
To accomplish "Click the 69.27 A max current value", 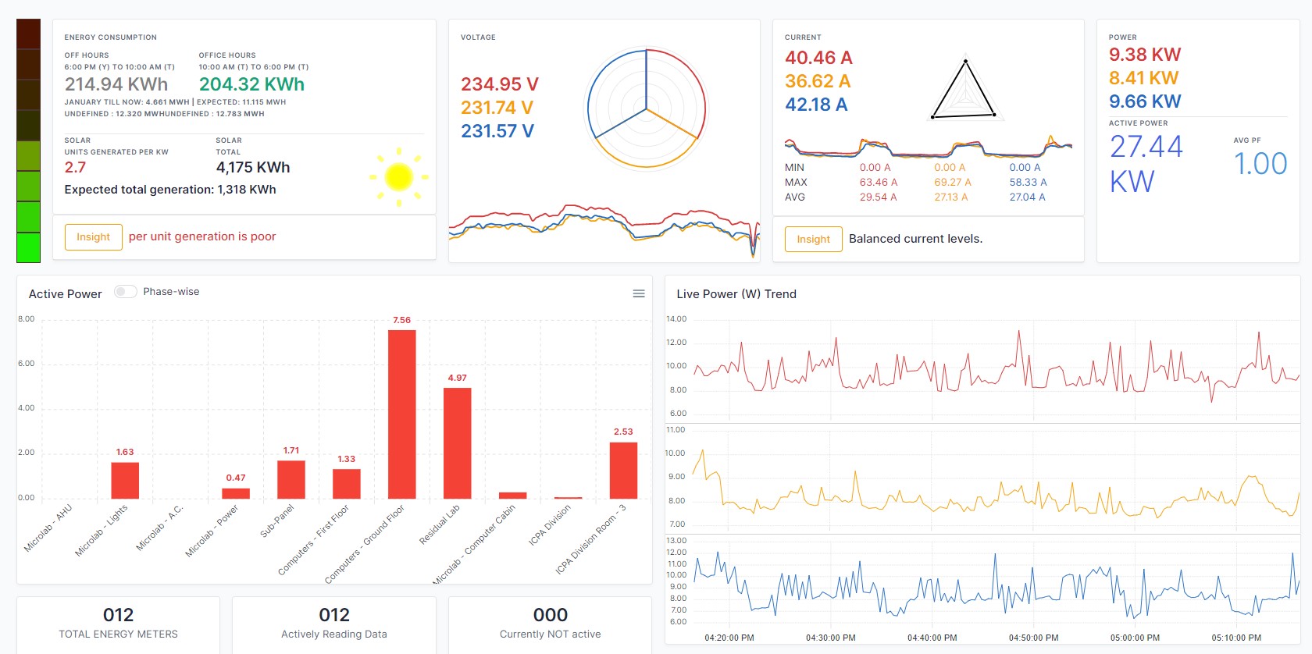I will pyautogui.click(x=953, y=183).
